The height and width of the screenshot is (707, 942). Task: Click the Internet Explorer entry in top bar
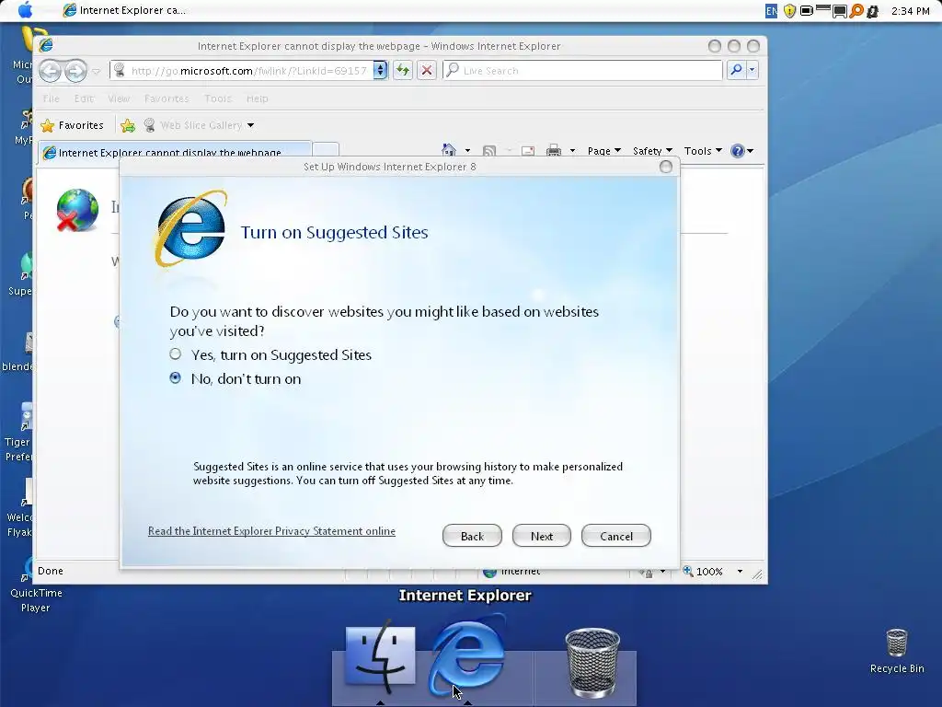coord(124,10)
